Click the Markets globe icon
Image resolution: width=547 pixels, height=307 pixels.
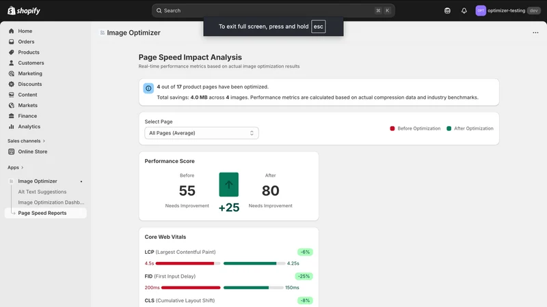coord(12,106)
